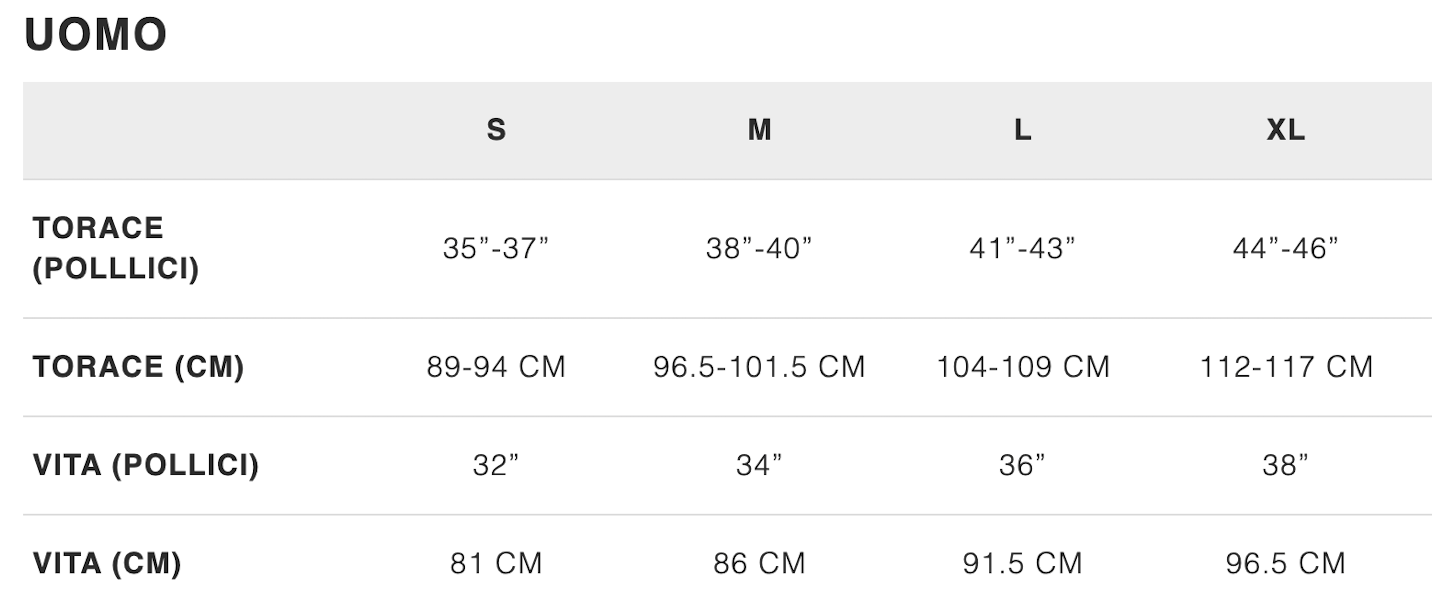This screenshot has width=1432, height=610.
Task: Select the 32" waist value
Action: tap(496, 465)
